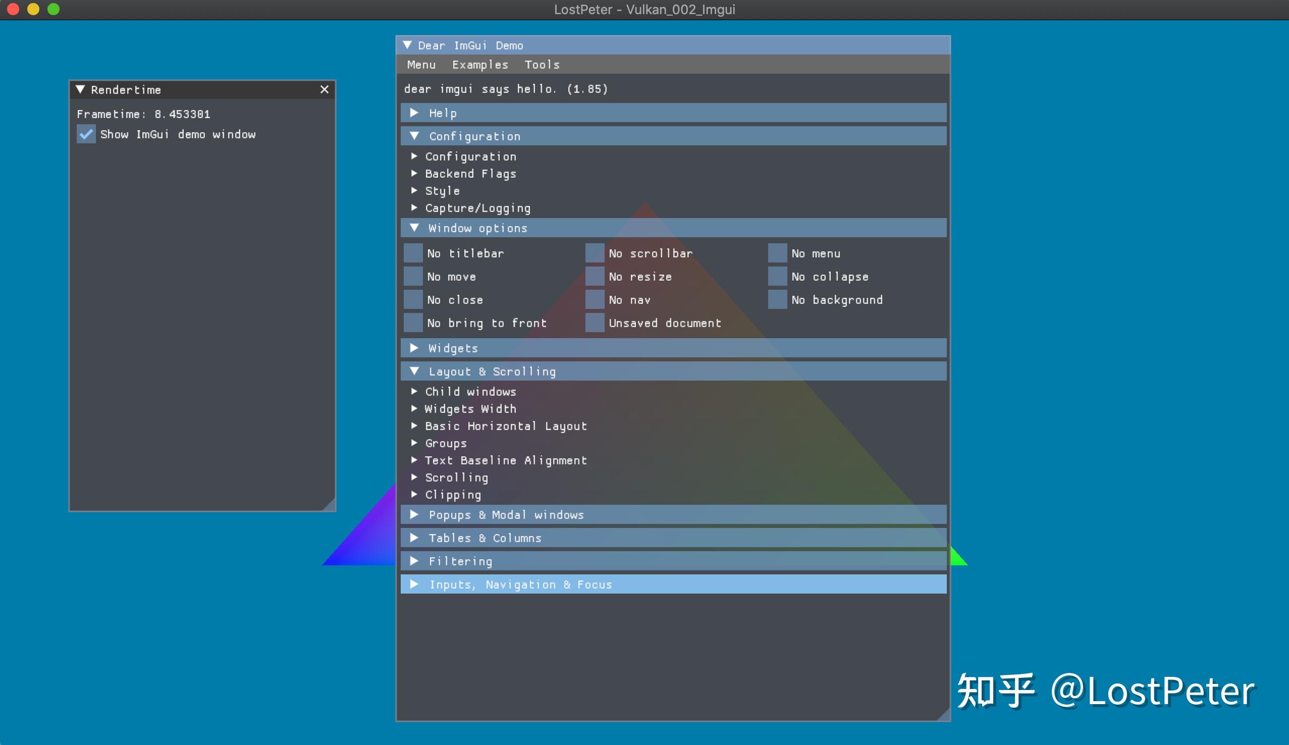Viewport: 1289px width, 745px height.
Task: Open the Examples menu
Action: tap(479, 64)
